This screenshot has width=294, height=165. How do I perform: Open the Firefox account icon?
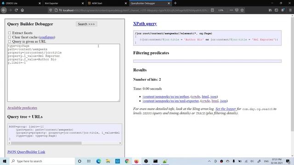click(283, 10)
